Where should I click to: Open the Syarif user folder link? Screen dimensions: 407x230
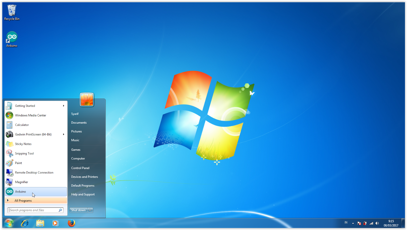75,114
